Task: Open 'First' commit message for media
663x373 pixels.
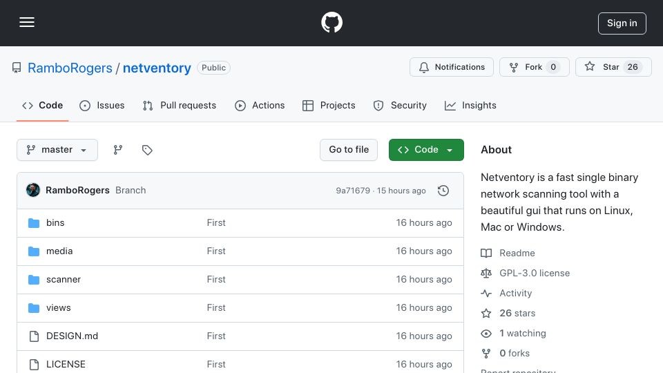Action: tap(216, 251)
